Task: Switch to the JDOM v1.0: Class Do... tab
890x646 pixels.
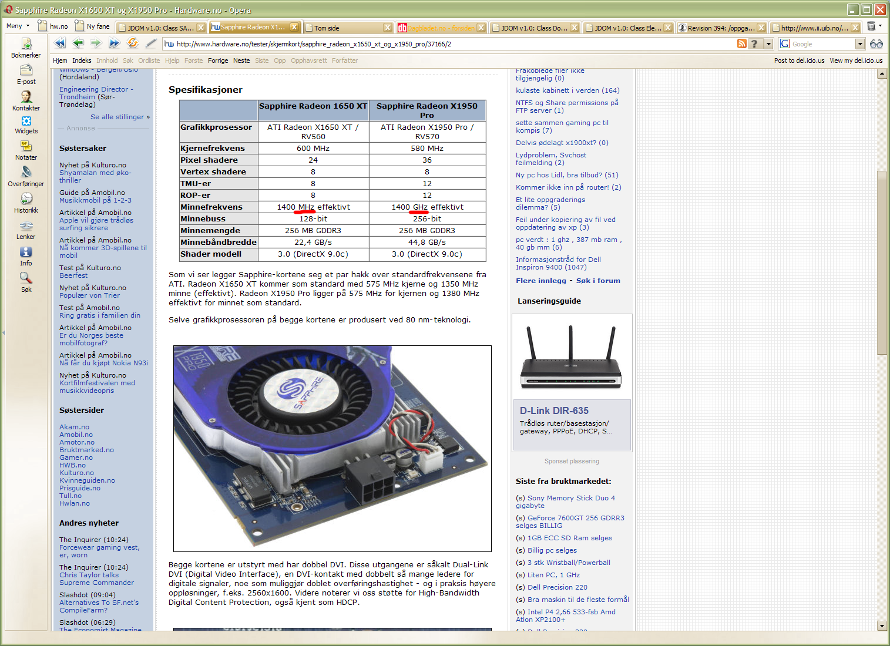Action: (535, 28)
